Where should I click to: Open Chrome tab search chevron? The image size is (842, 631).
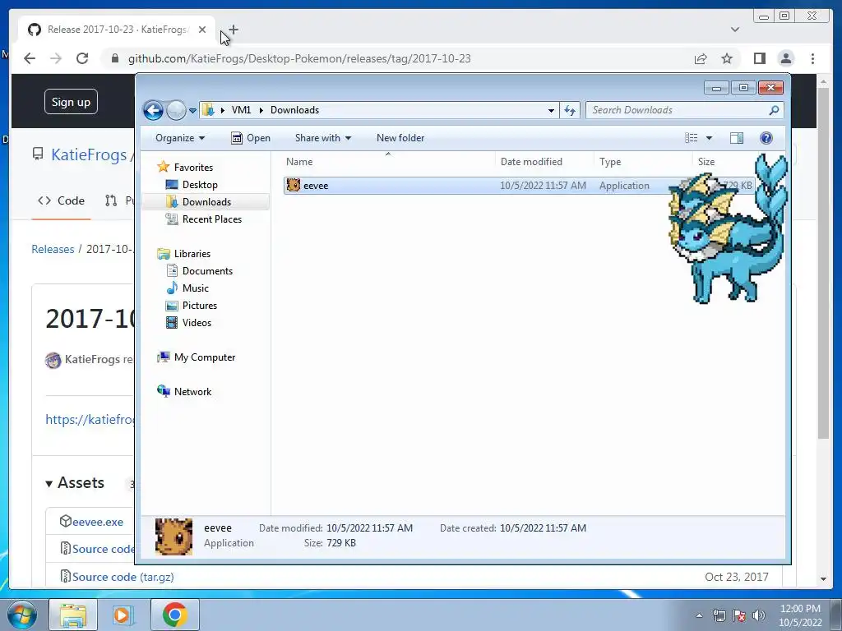735,30
